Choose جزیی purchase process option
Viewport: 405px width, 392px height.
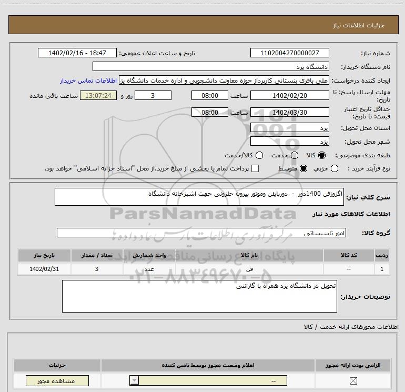pyautogui.click(x=335, y=168)
